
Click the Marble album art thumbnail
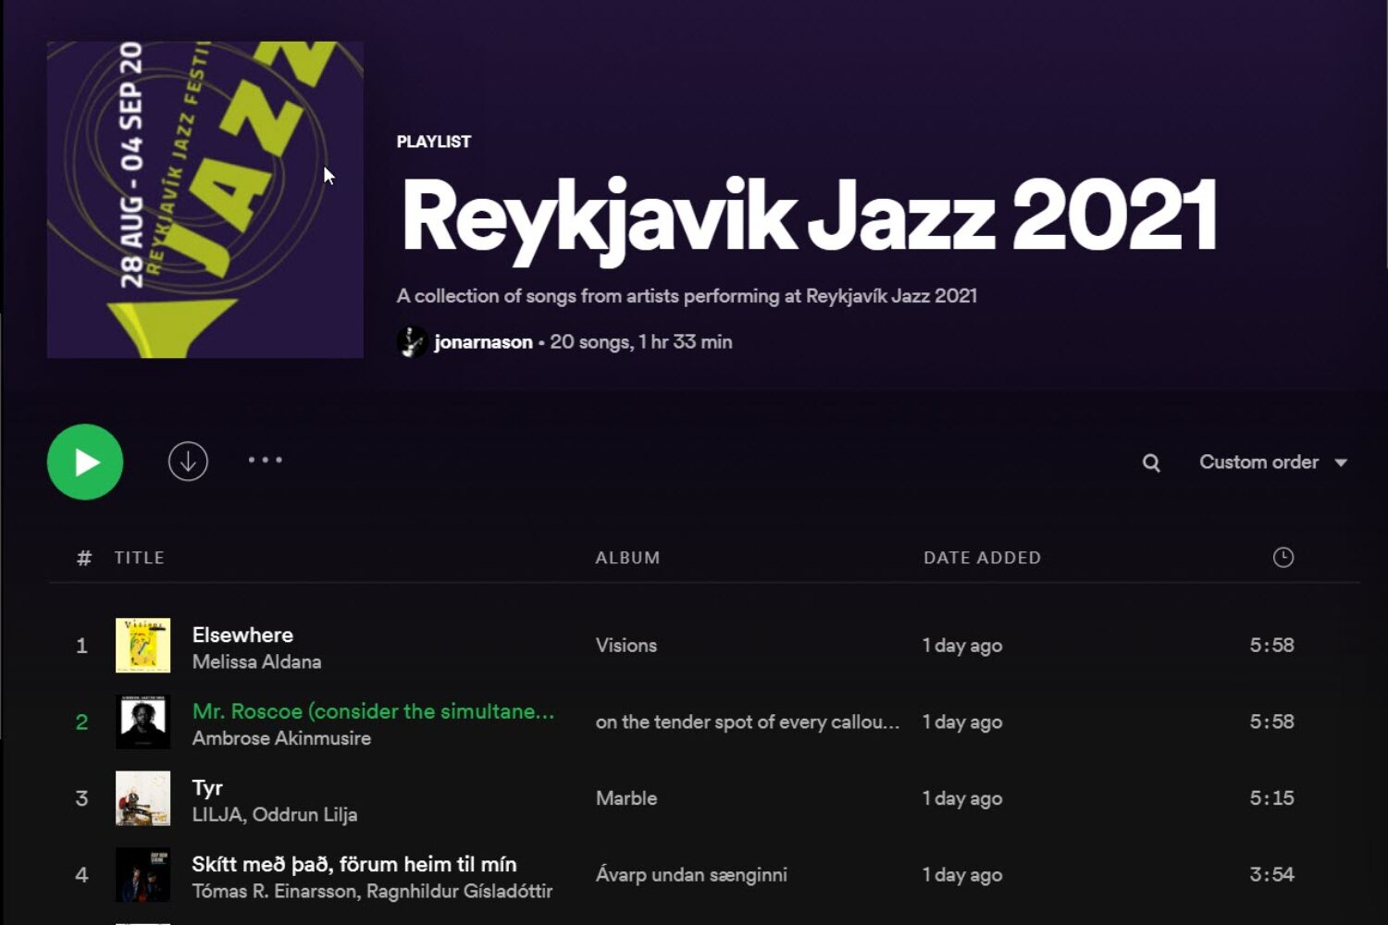click(143, 798)
